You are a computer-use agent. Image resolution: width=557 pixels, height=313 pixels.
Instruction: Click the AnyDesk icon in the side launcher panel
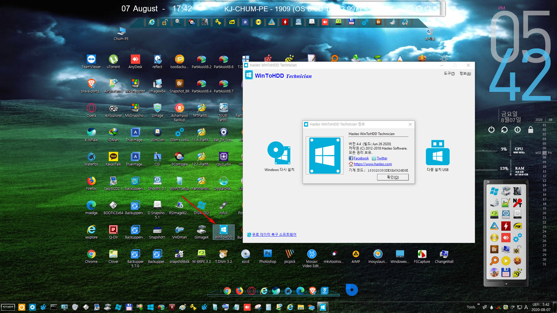(506, 238)
